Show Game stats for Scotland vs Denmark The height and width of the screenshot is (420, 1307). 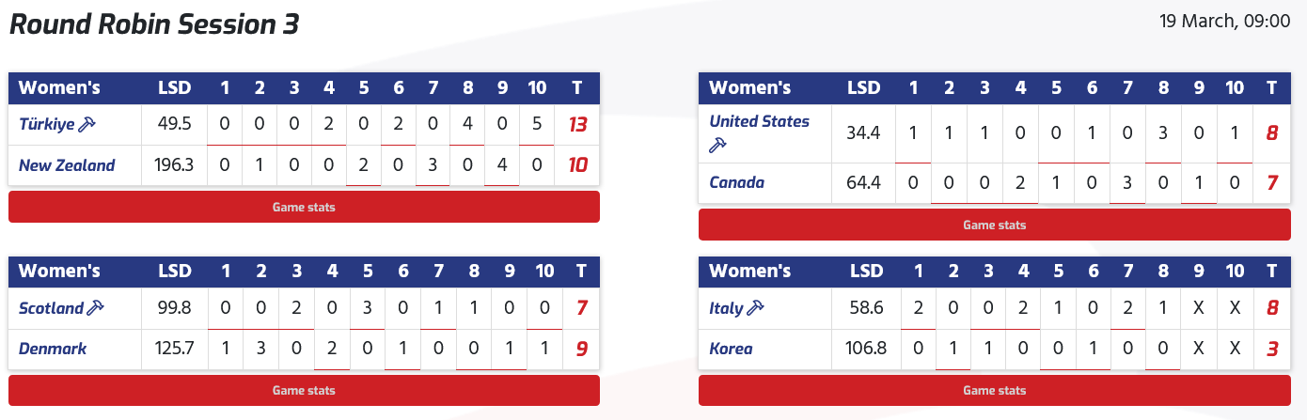304,390
